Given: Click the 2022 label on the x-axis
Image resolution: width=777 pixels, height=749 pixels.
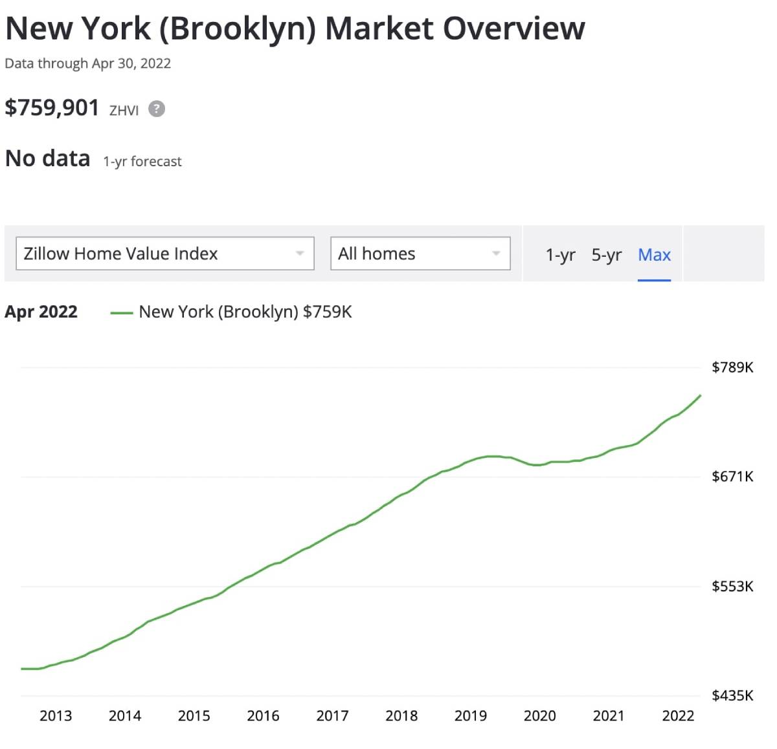Looking at the screenshot, I should [x=678, y=716].
